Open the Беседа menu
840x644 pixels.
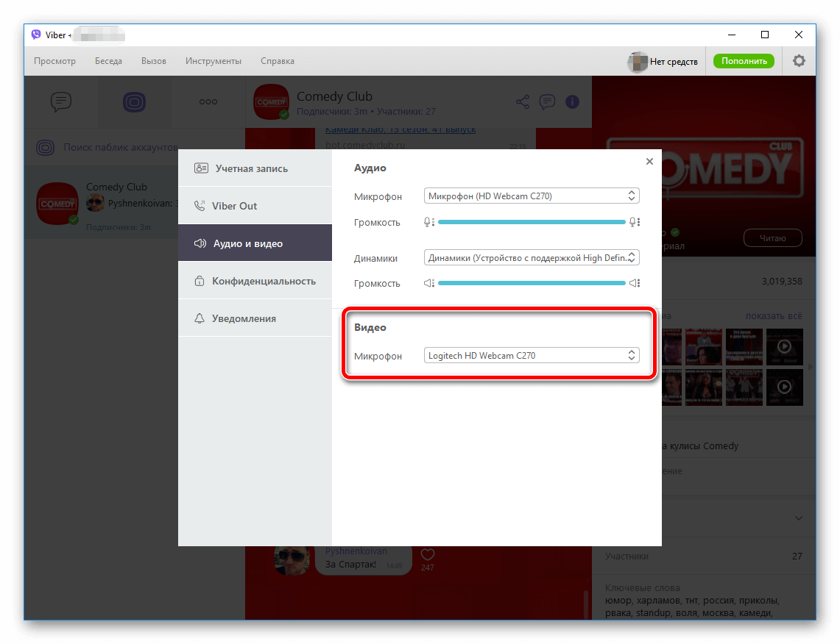click(109, 61)
